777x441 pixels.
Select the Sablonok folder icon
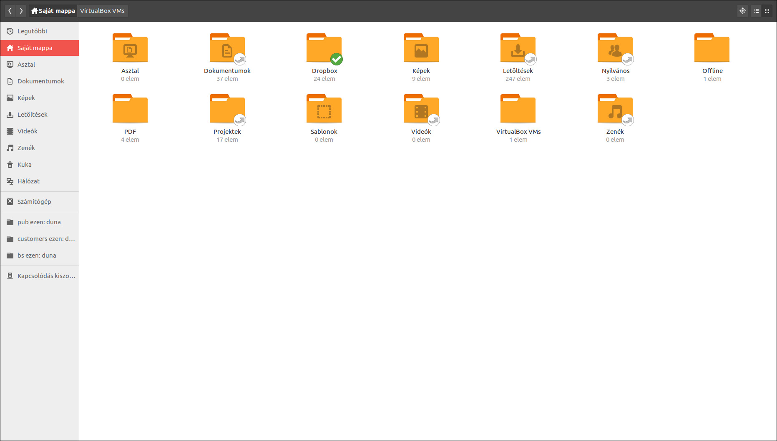[324, 109]
